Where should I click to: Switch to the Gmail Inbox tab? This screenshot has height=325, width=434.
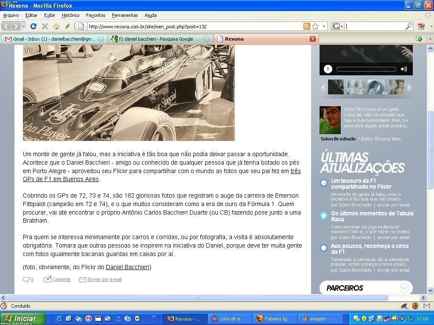[x=53, y=39]
